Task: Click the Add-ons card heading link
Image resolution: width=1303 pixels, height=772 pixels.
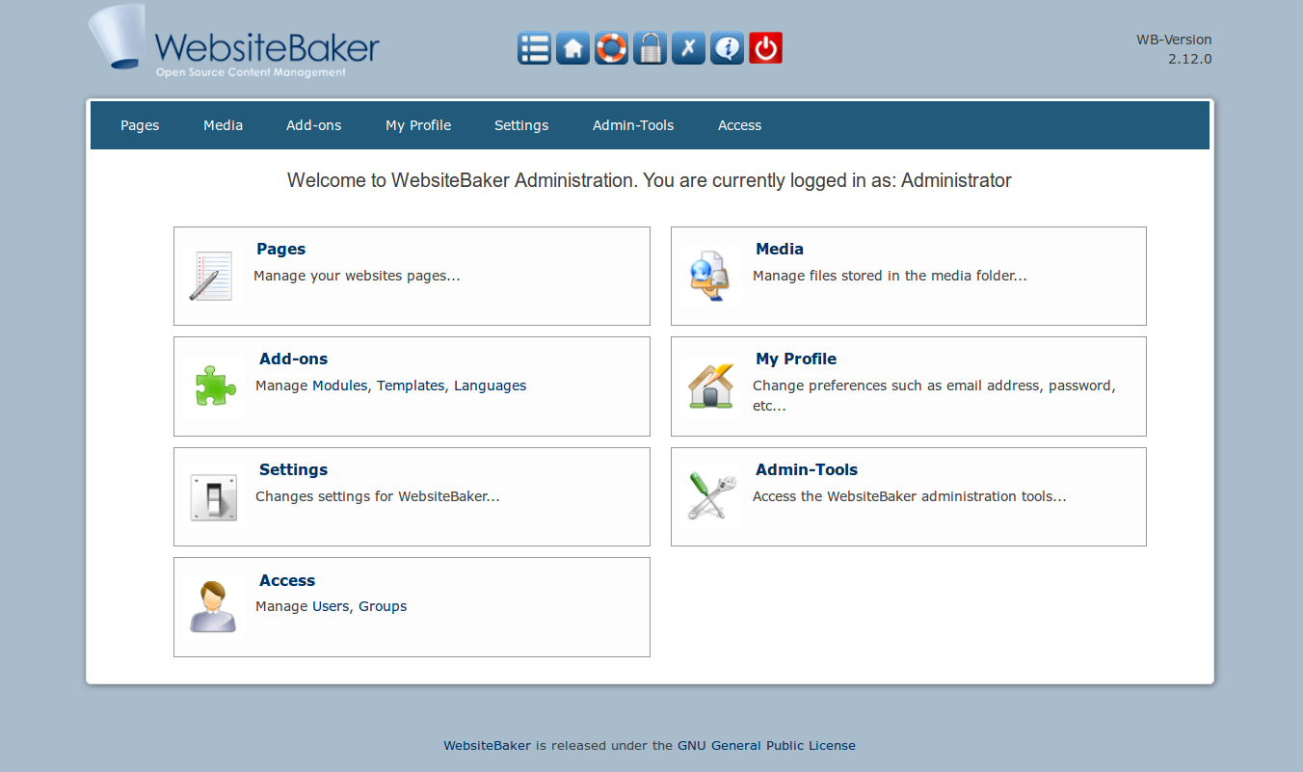Action: (294, 359)
